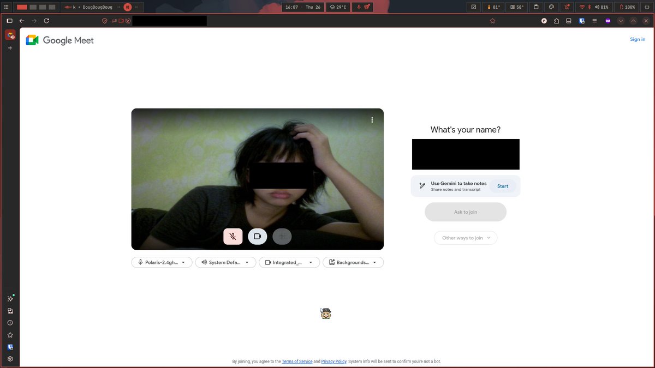Skip to the next media track
Image resolution: width=655 pixels, height=368 pixels.
[136, 7]
